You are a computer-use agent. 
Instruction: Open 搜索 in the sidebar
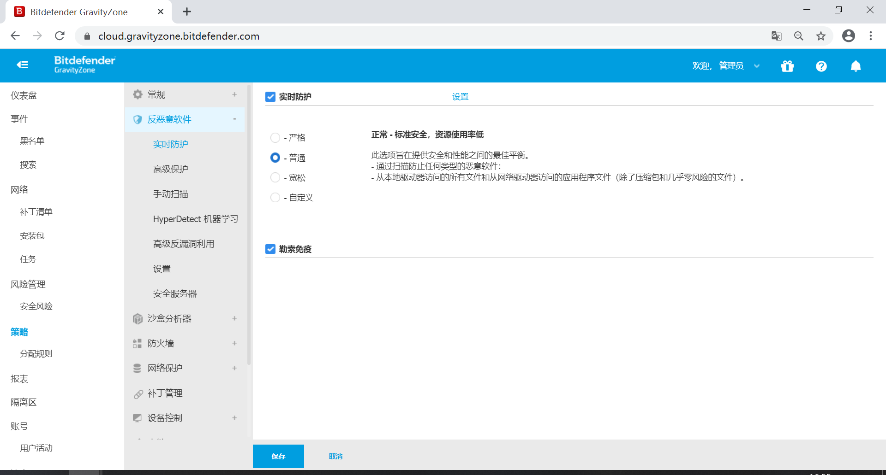[28, 165]
